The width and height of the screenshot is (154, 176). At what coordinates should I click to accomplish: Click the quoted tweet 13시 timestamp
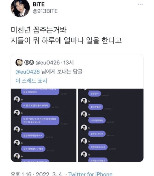(69, 63)
